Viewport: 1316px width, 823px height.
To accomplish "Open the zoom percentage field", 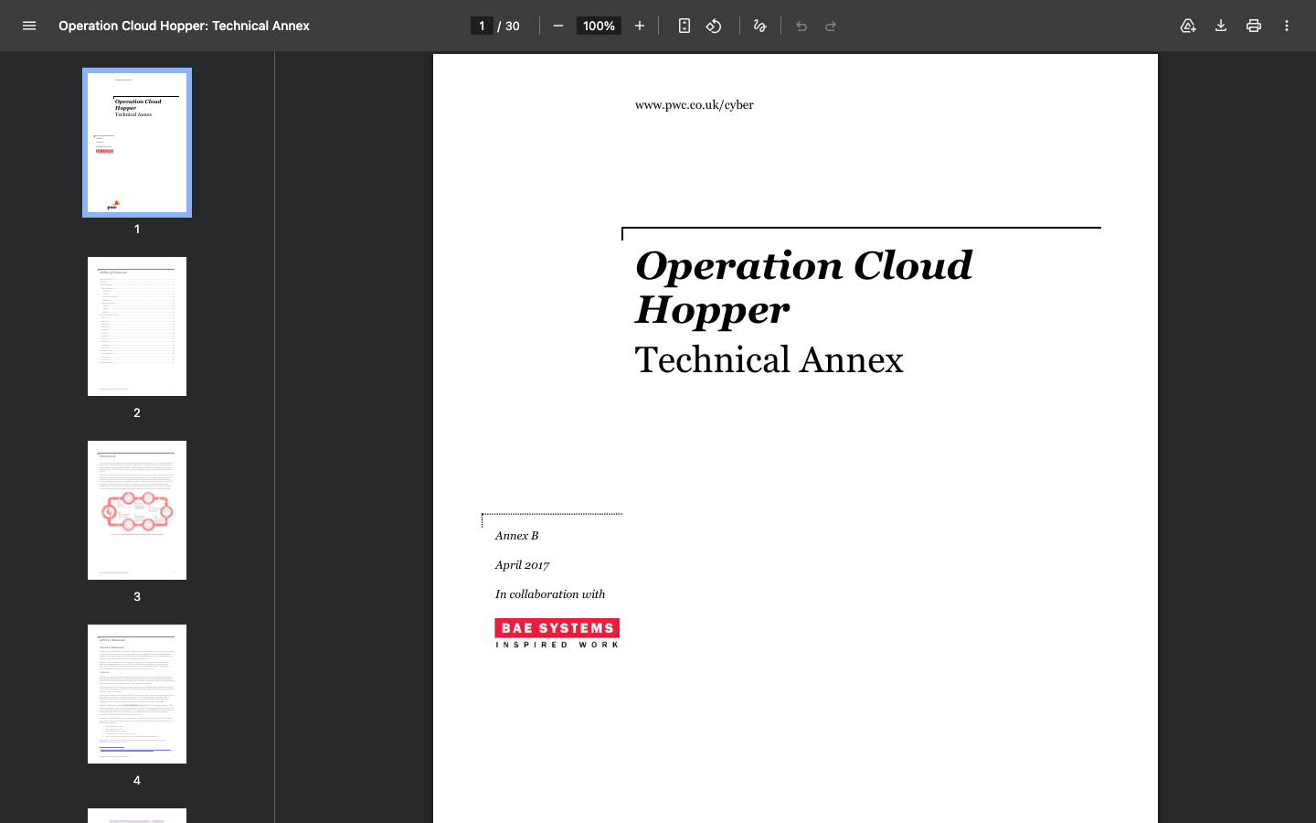I will click(599, 26).
